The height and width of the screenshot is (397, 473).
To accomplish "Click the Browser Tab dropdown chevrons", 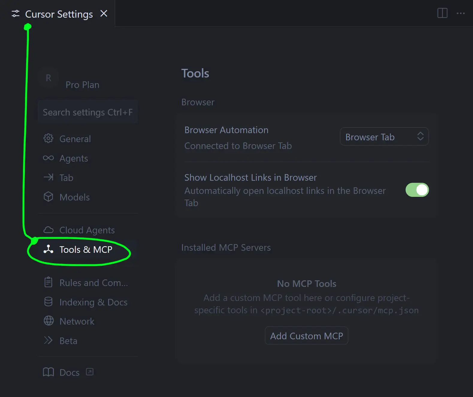I will click(x=420, y=136).
